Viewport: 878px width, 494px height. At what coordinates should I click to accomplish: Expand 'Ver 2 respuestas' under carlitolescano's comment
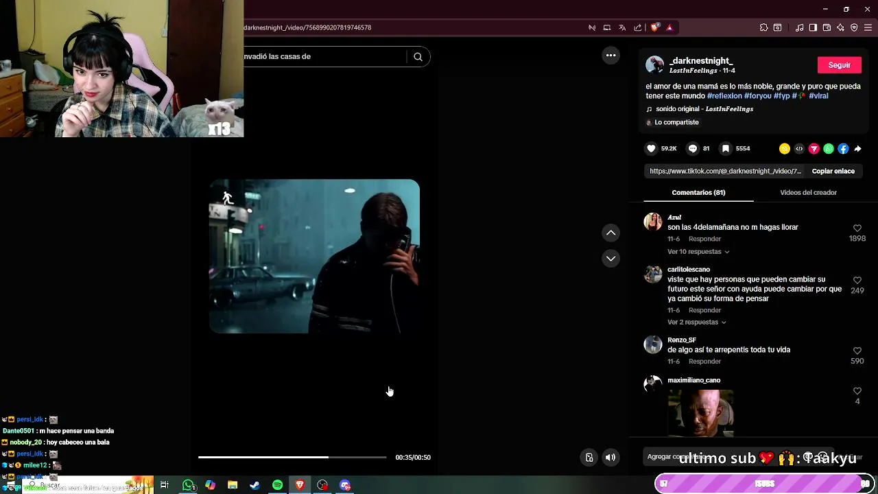696,322
